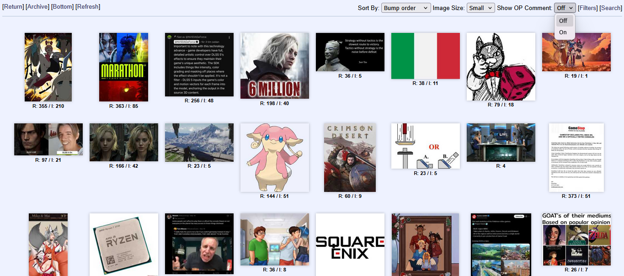Click the stats text R: 60 / I: 9

coord(350,196)
